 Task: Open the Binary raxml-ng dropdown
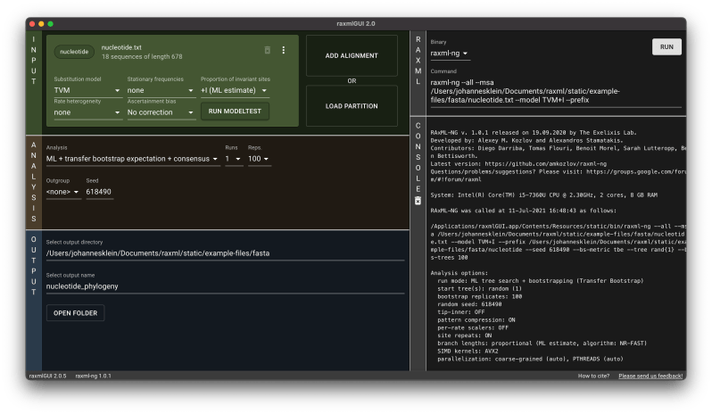click(x=449, y=54)
